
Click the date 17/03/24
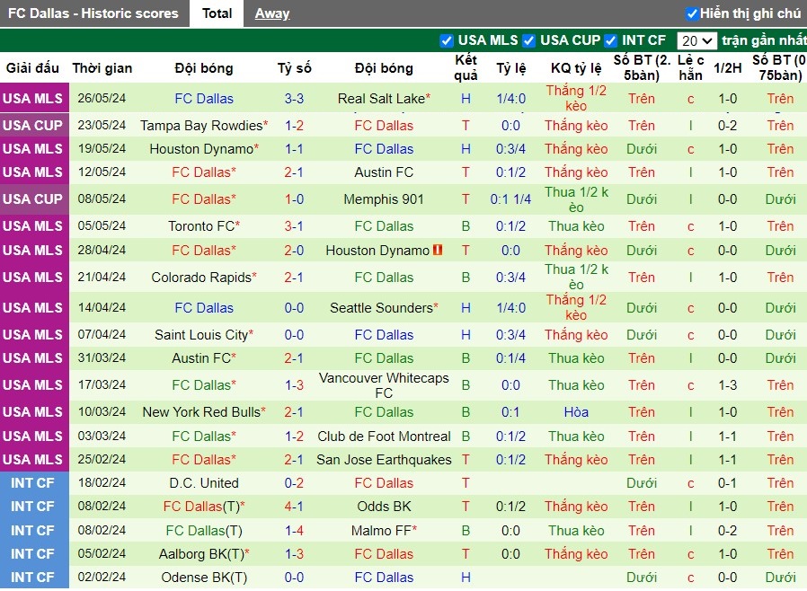(x=102, y=385)
